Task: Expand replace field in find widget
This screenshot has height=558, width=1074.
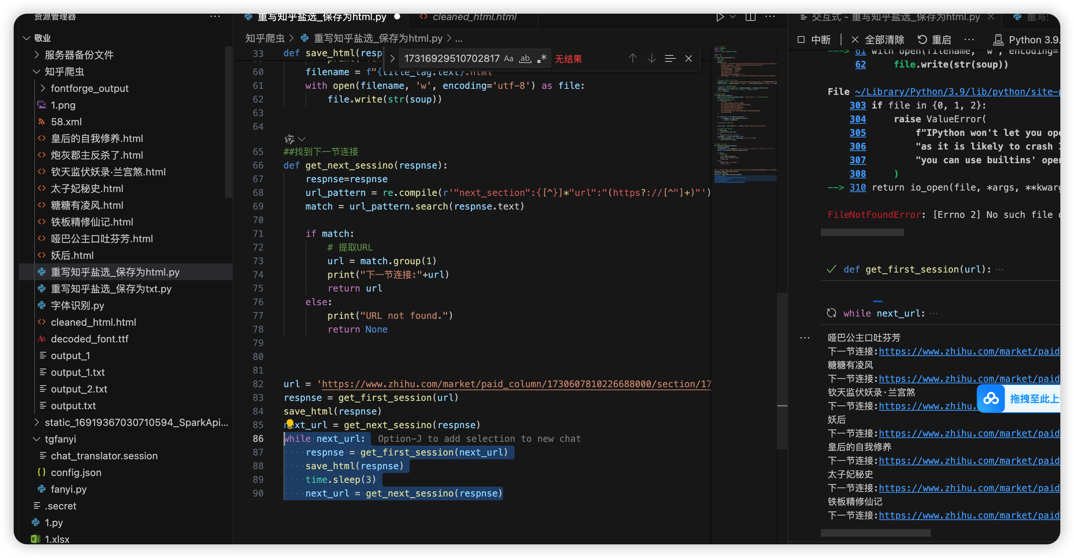Action: click(392, 59)
